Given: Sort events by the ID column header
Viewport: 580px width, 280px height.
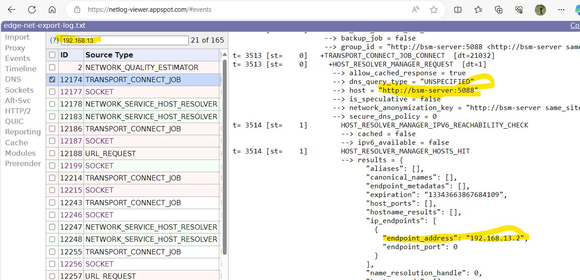Looking at the screenshot, I should tap(71, 55).
